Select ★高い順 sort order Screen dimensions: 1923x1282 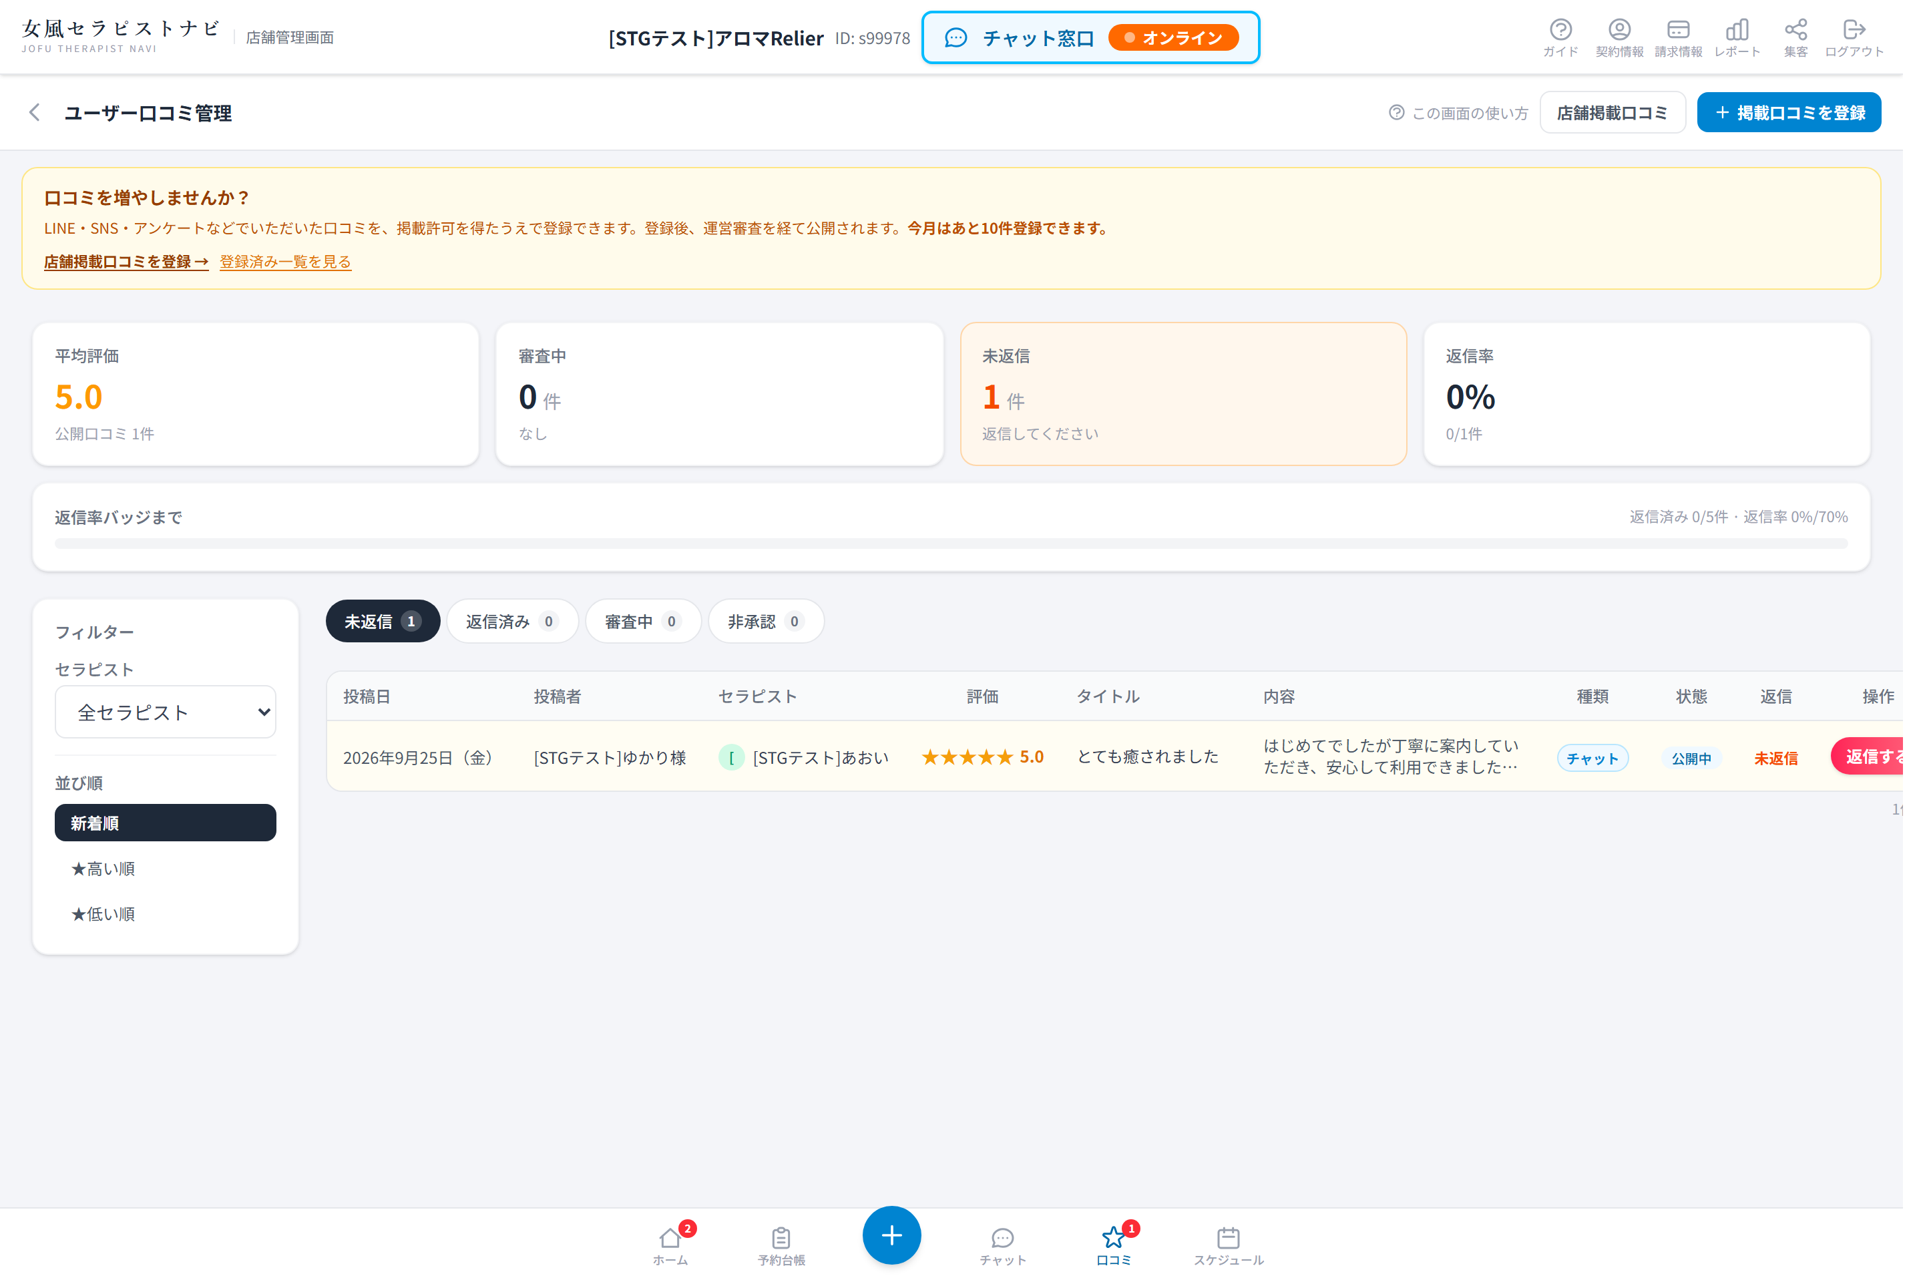pyautogui.click(x=167, y=877)
